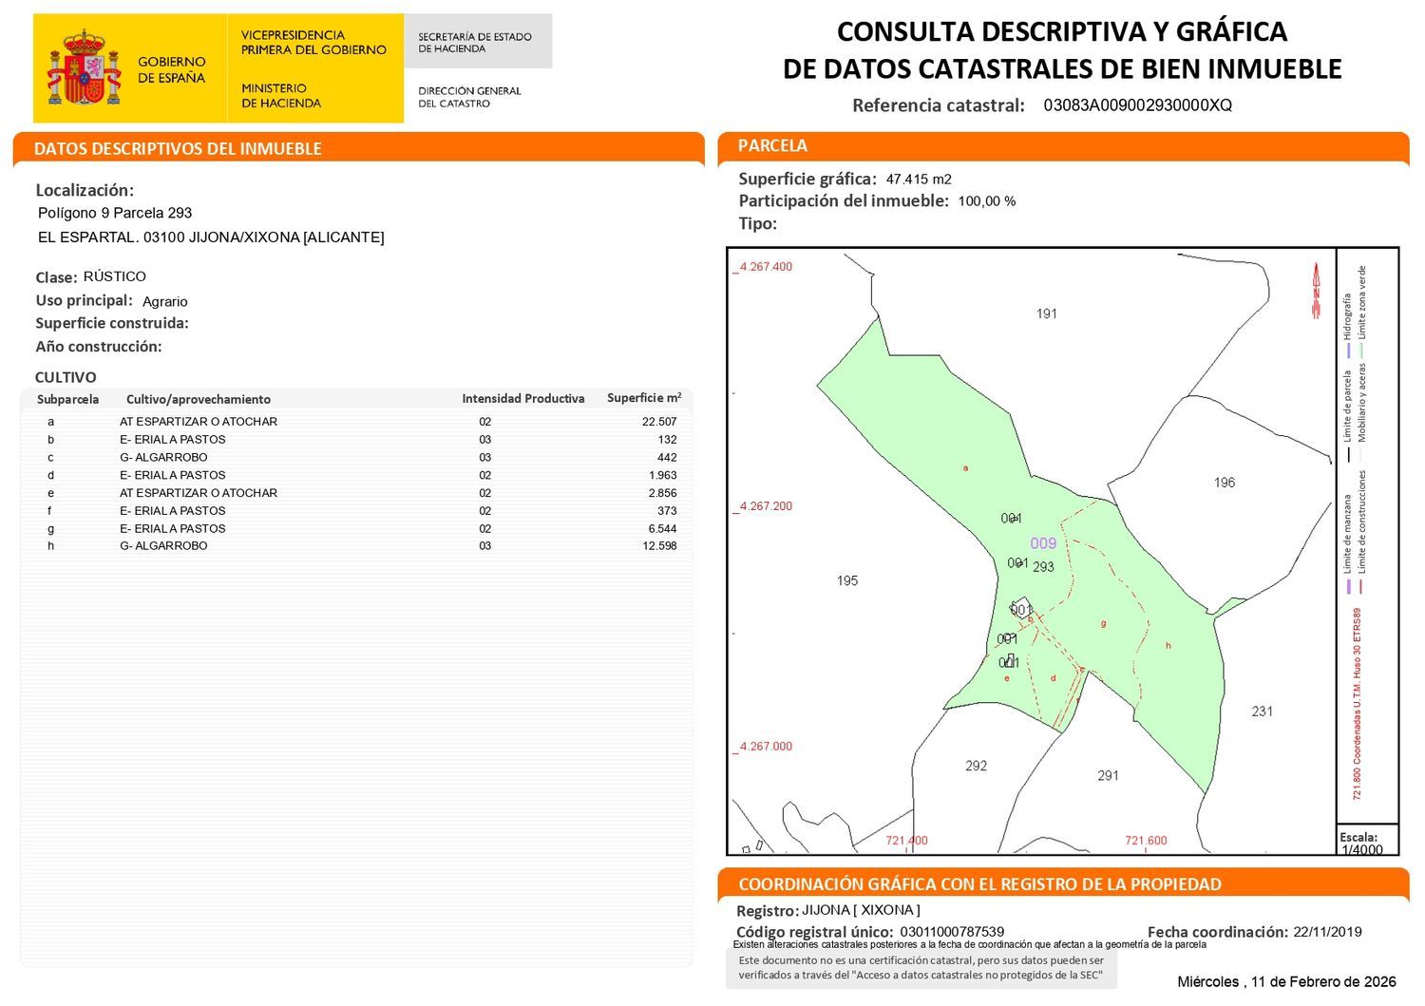The height and width of the screenshot is (1006, 1425).
Task: Click the map coordinate label 721.400
Action: (x=906, y=841)
